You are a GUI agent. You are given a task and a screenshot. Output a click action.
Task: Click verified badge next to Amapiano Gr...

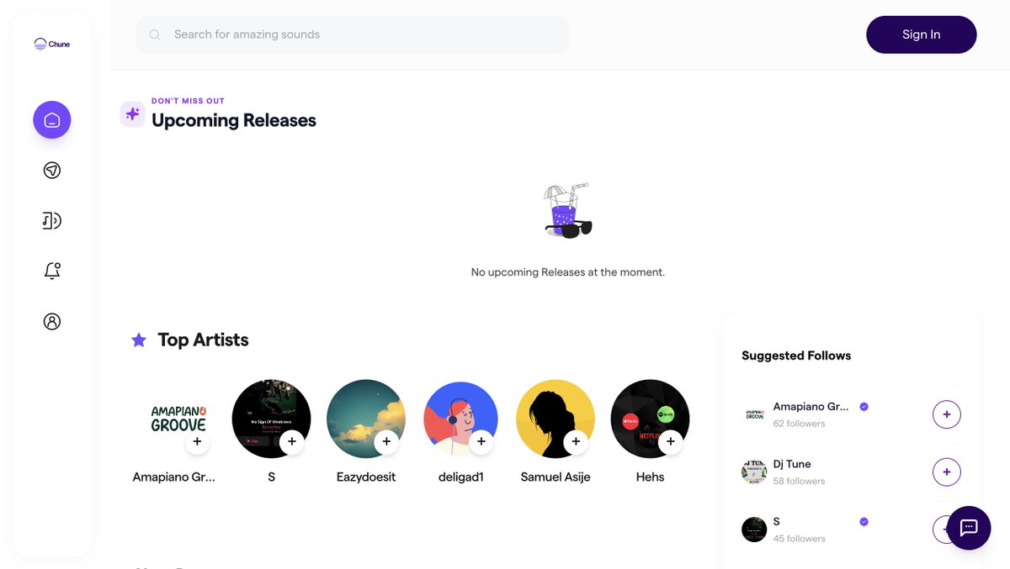tap(864, 407)
